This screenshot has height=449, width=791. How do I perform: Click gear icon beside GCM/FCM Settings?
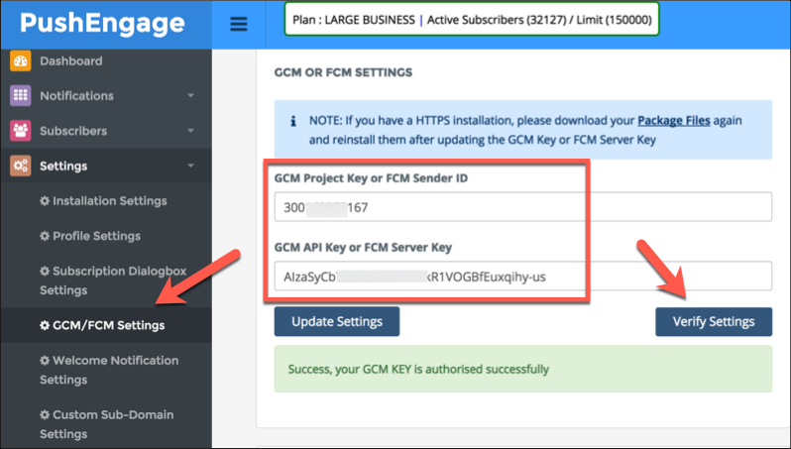pos(45,325)
